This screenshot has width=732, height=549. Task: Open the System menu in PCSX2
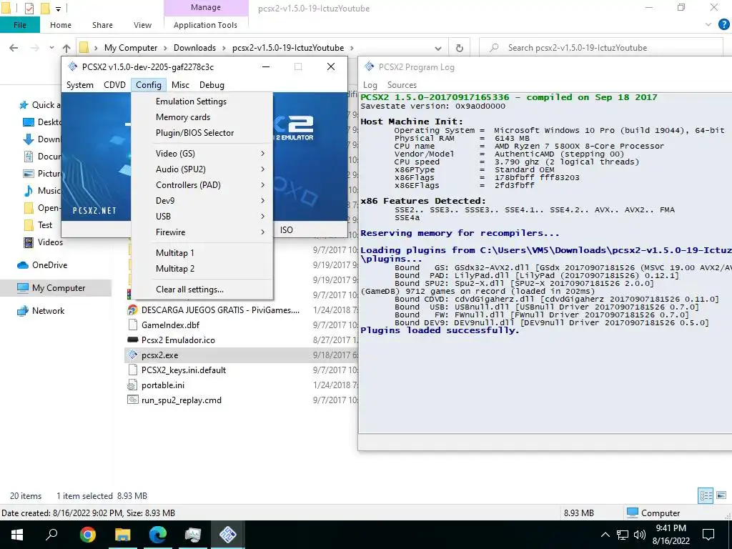click(80, 85)
